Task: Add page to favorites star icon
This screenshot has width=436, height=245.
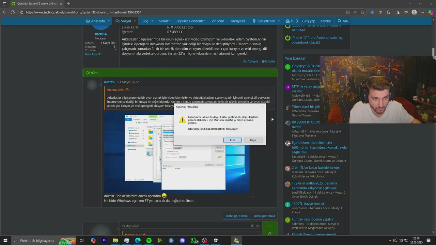Action: click(x=363, y=12)
